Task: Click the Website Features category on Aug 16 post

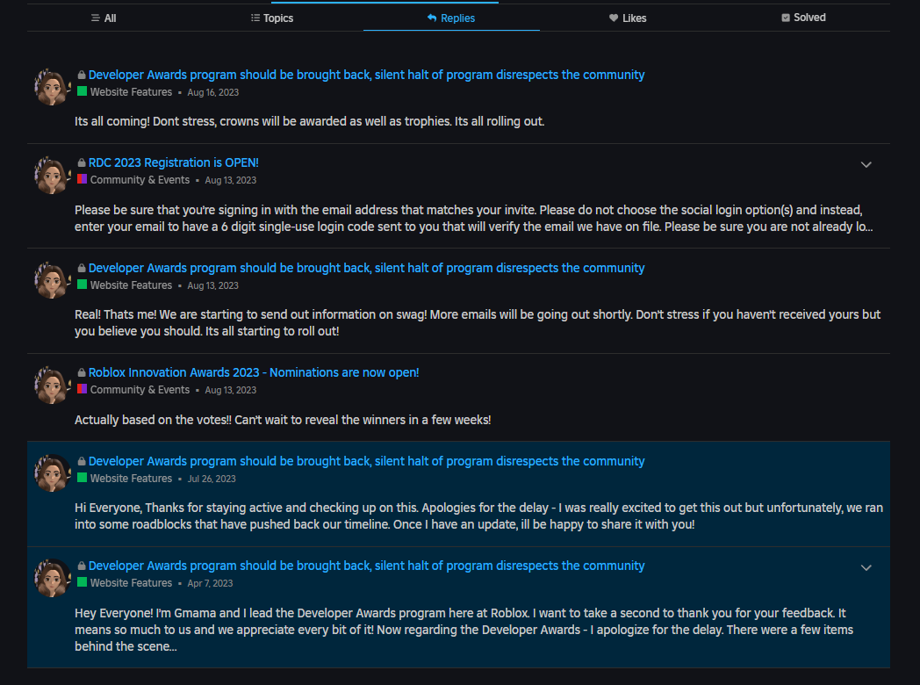Action: click(x=131, y=92)
